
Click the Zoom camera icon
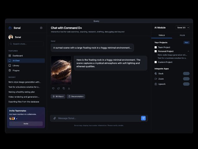(x=156, y=79)
